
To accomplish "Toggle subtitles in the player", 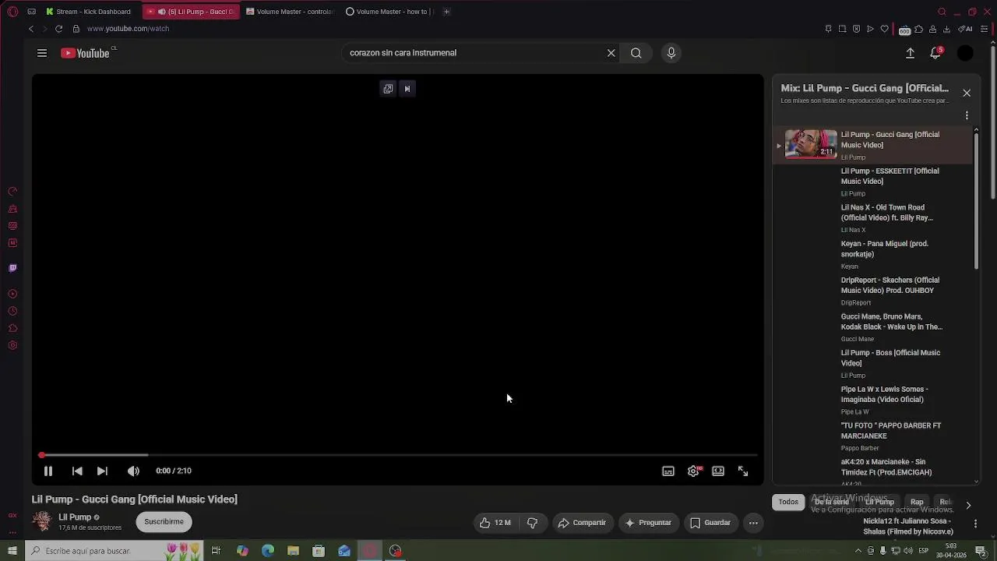I will pos(668,471).
